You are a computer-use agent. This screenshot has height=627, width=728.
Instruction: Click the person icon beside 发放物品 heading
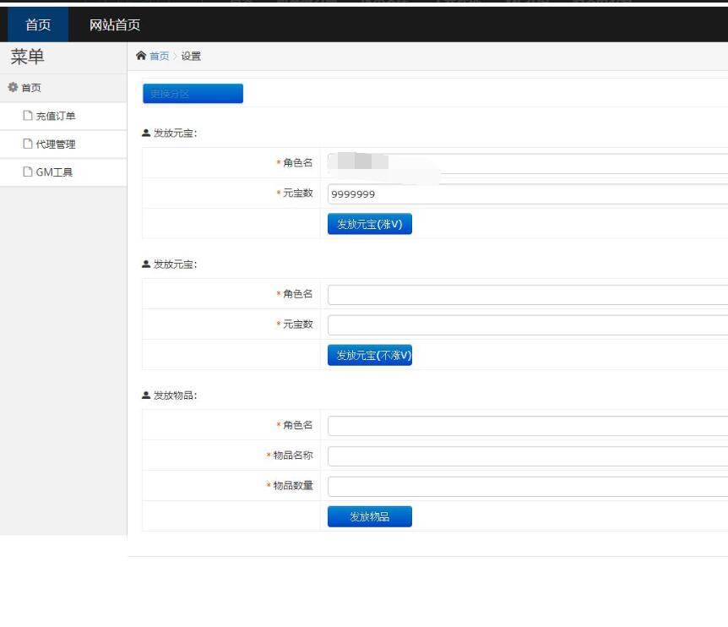tap(146, 395)
